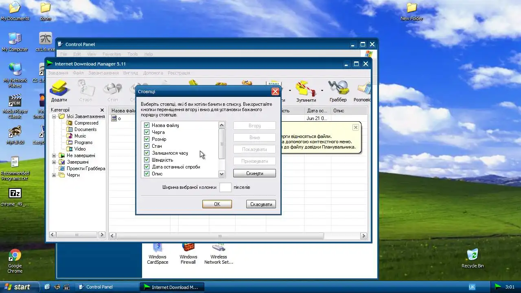Viewport: 521px width, 293px height.
Task: Dismiss the yellow scheduler tip balloon
Action: coord(355,127)
